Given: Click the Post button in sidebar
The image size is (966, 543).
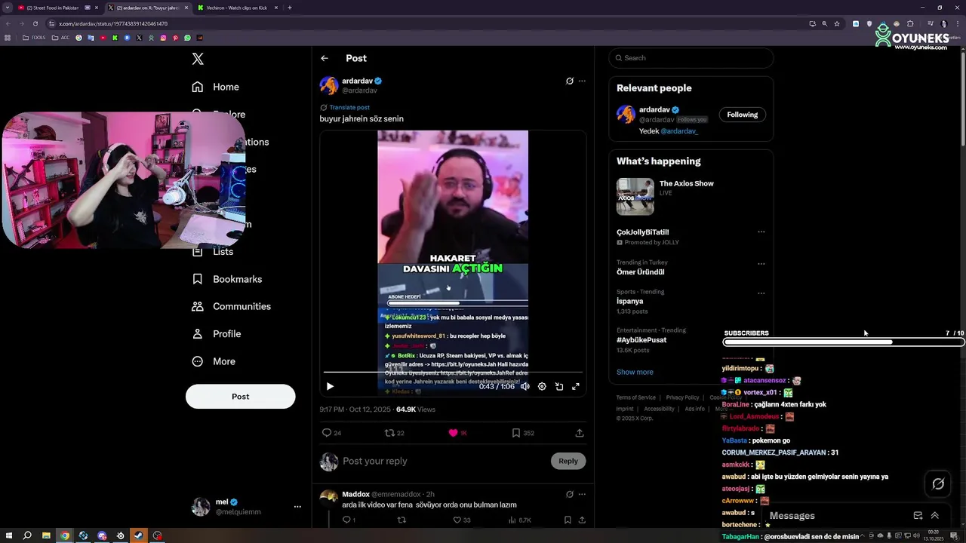Looking at the screenshot, I should (241, 397).
